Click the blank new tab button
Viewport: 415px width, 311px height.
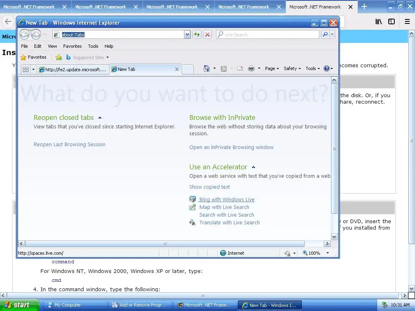coord(188,69)
